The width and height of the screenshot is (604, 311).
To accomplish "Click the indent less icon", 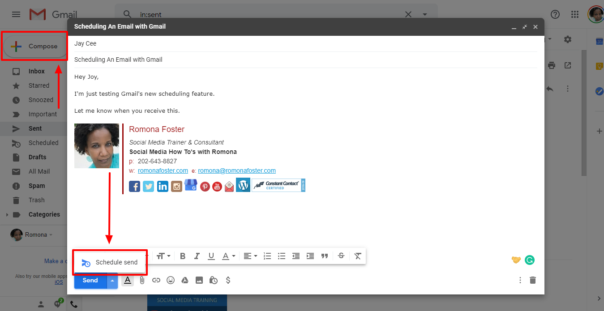I will [296, 256].
